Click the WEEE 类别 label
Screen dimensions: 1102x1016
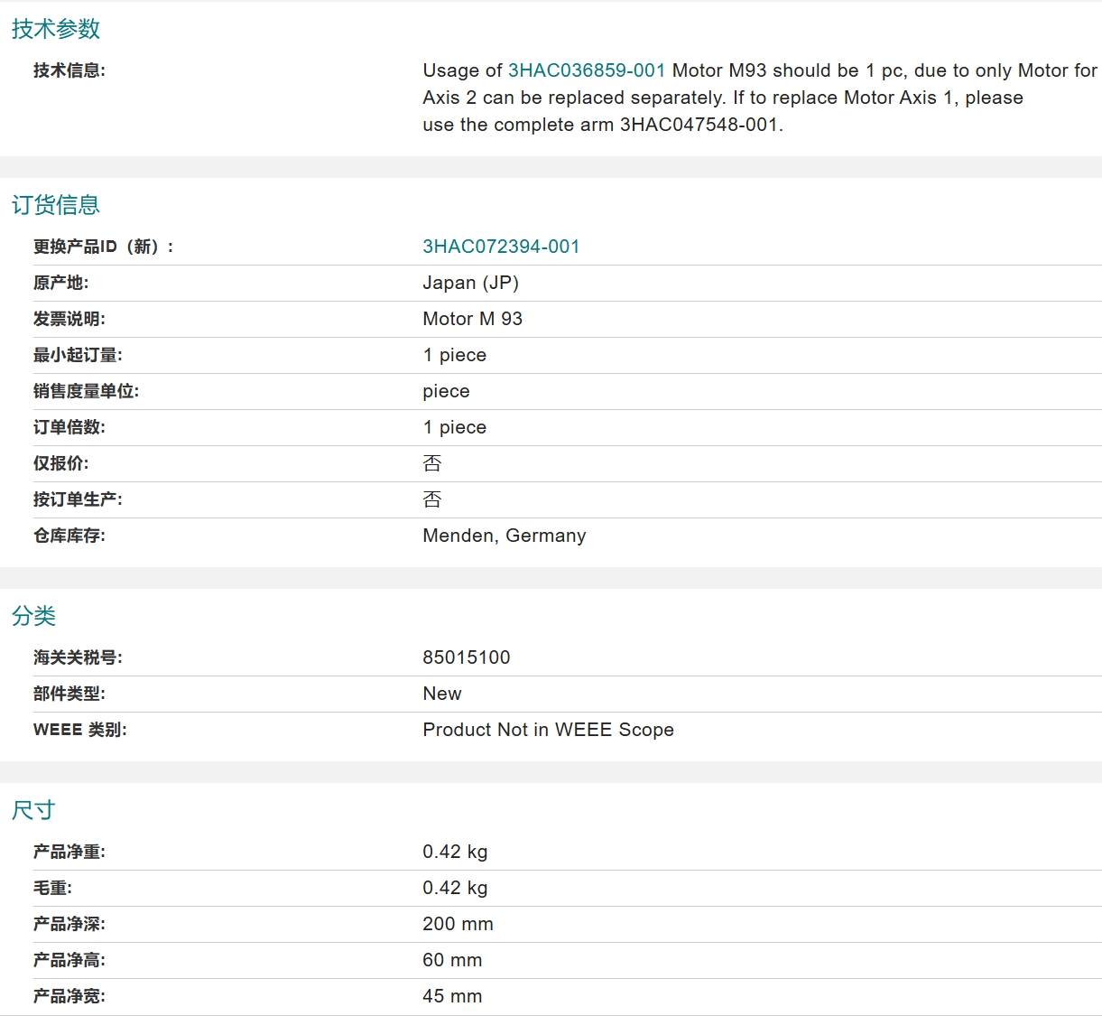pos(80,730)
